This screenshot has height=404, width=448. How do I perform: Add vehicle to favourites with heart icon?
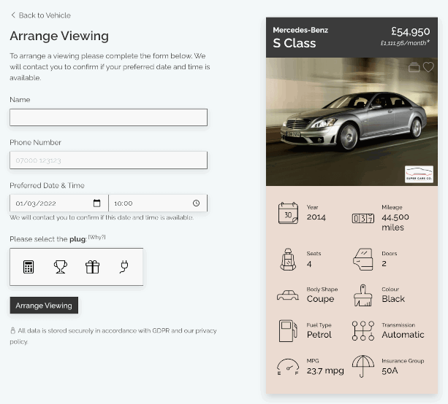coord(428,67)
